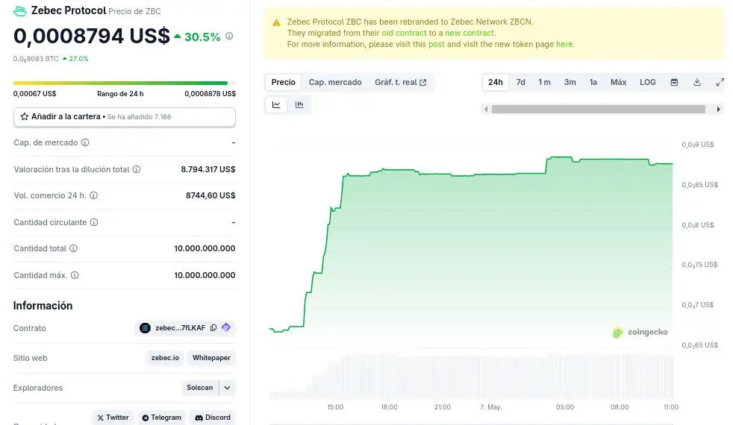Click the left arrow of the chart scrollbar
This screenshot has width=733, height=425.
point(486,110)
